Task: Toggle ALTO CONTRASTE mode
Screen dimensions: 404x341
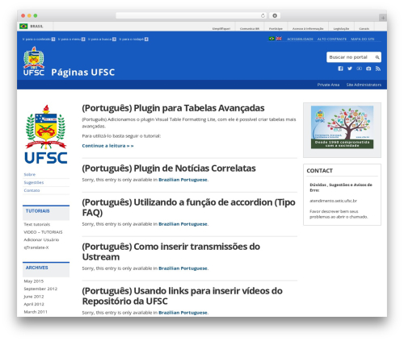Action: coord(332,40)
